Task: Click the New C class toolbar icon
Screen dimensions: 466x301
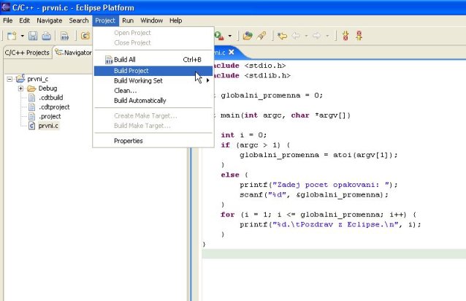Action: [85, 36]
